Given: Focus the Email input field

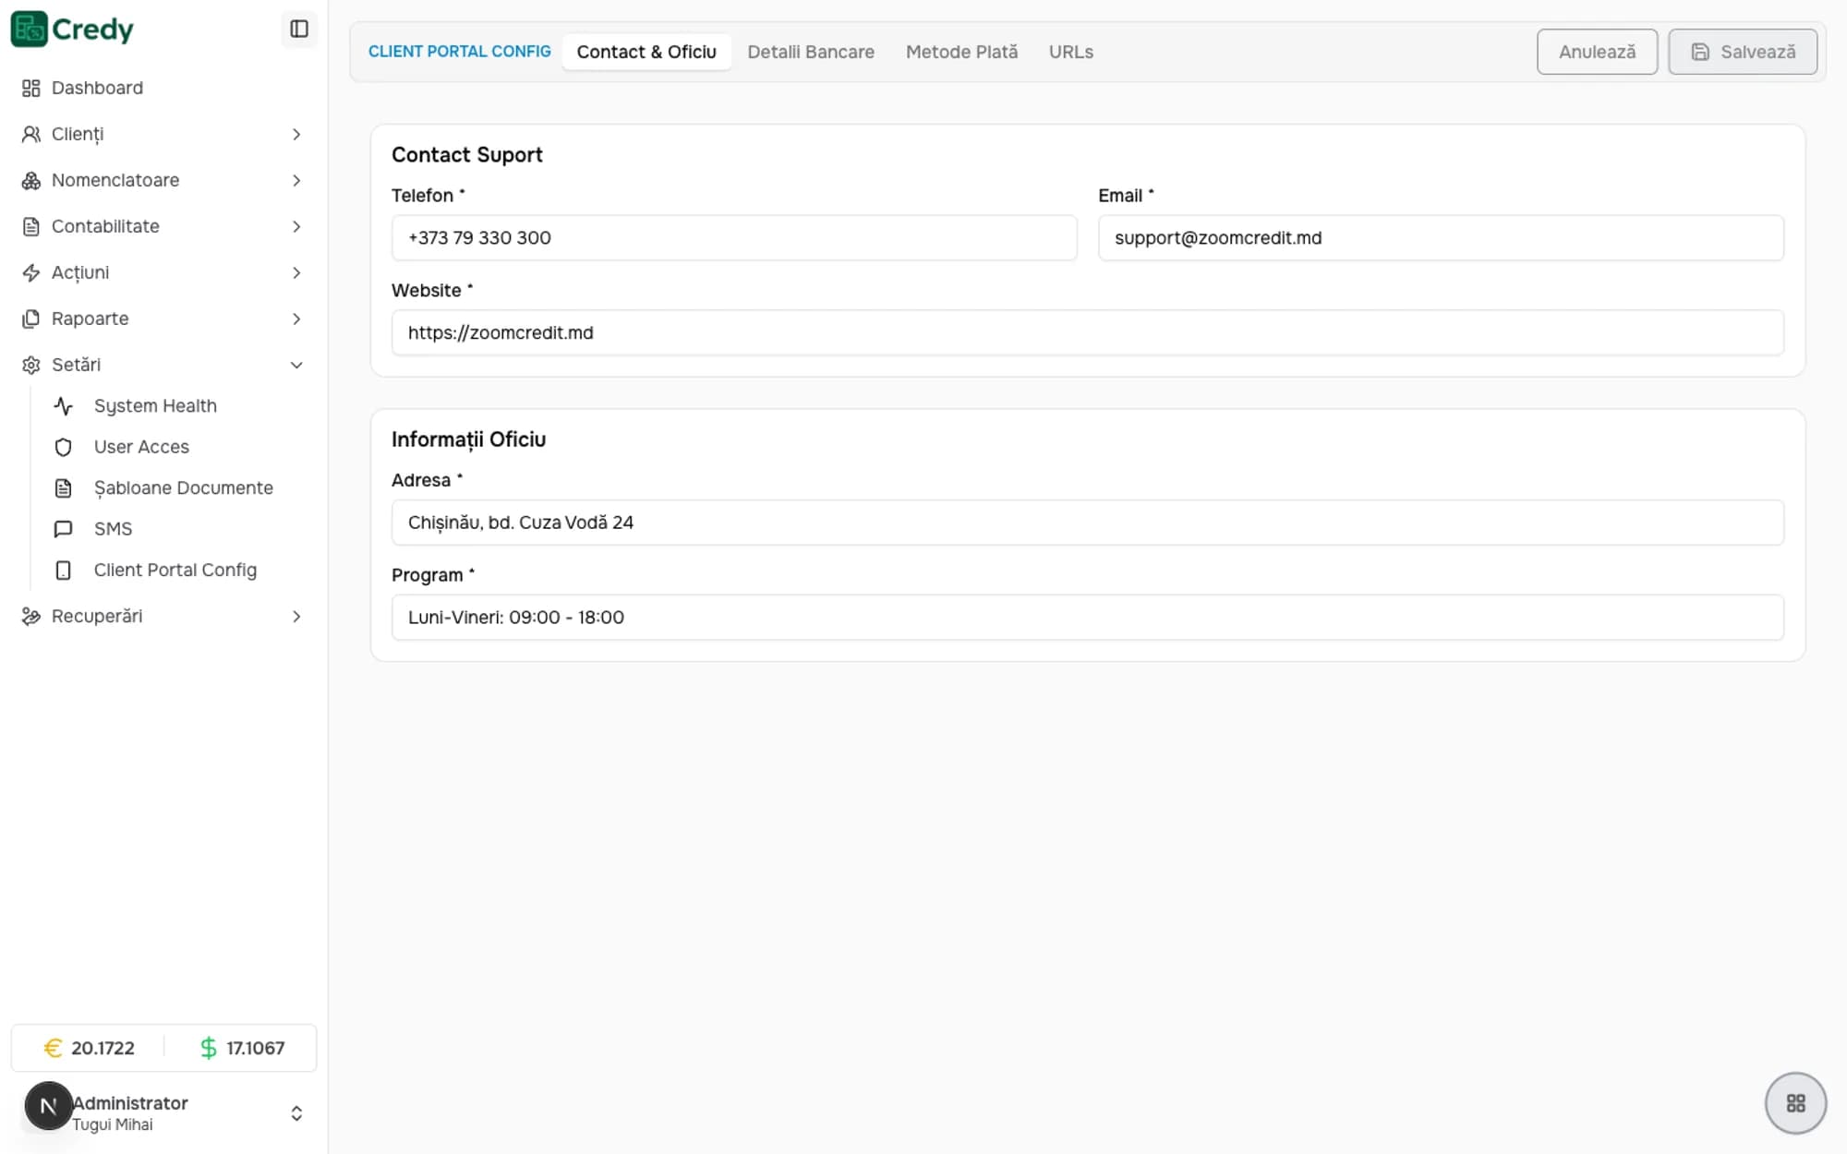Looking at the screenshot, I should [x=1441, y=238].
